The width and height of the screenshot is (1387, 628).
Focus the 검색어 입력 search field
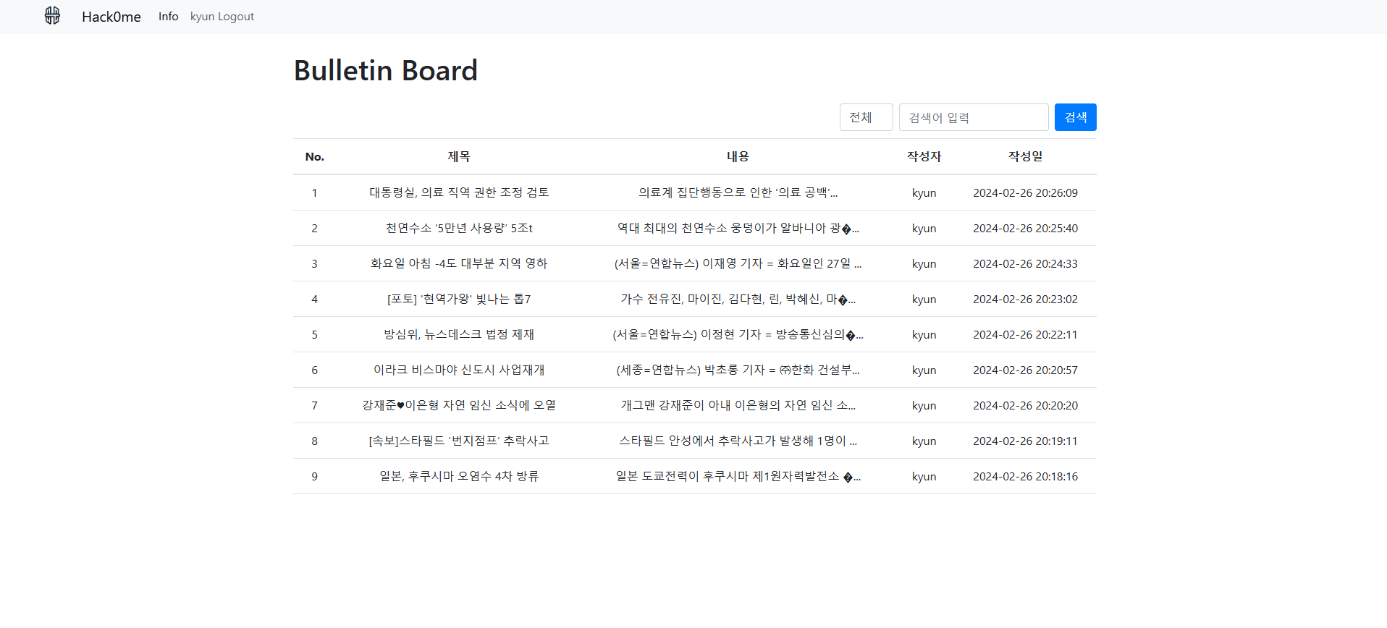973,117
